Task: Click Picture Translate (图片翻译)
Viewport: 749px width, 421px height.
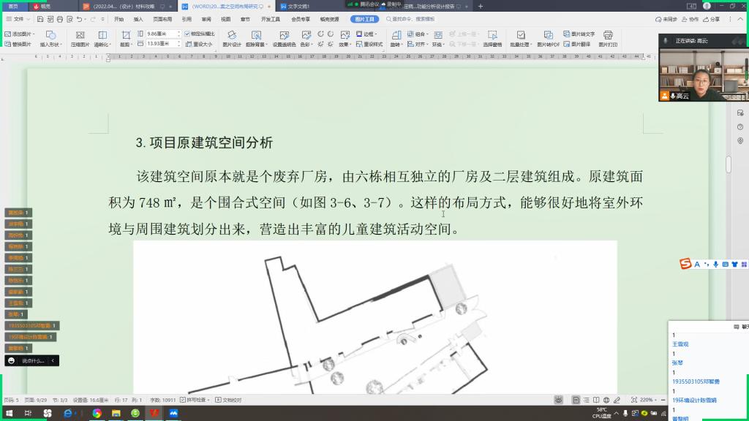Action: coord(577,44)
